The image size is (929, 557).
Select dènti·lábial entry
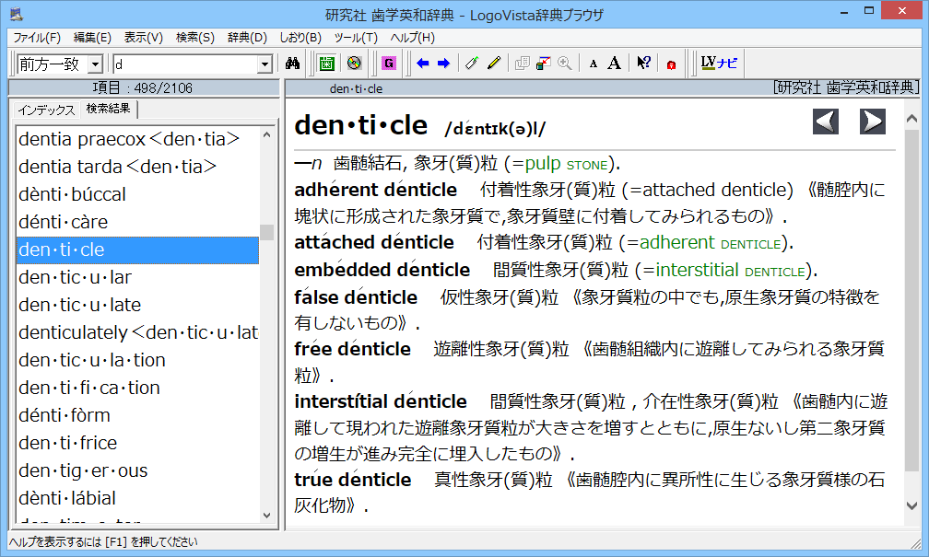coord(137,498)
